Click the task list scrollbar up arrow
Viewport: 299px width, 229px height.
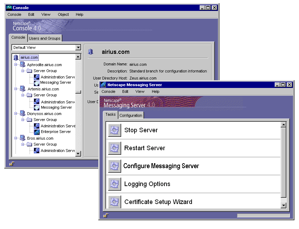(284, 125)
